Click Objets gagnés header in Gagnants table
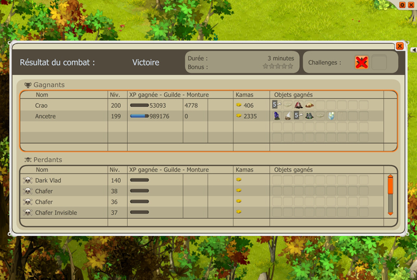Viewport: 417px width, 280px height. coord(293,95)
